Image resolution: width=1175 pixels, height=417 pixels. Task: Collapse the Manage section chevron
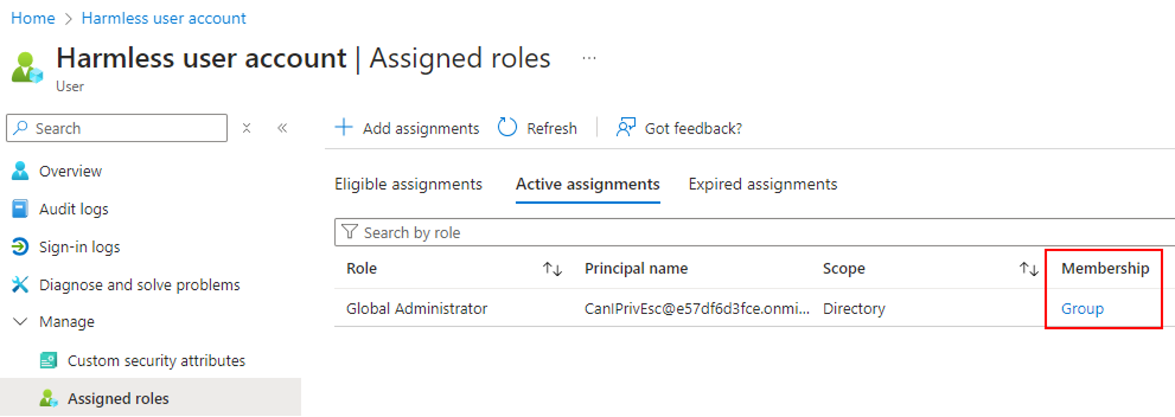click(20, 322)
